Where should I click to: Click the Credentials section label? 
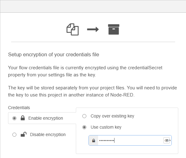tap(19, 108)
